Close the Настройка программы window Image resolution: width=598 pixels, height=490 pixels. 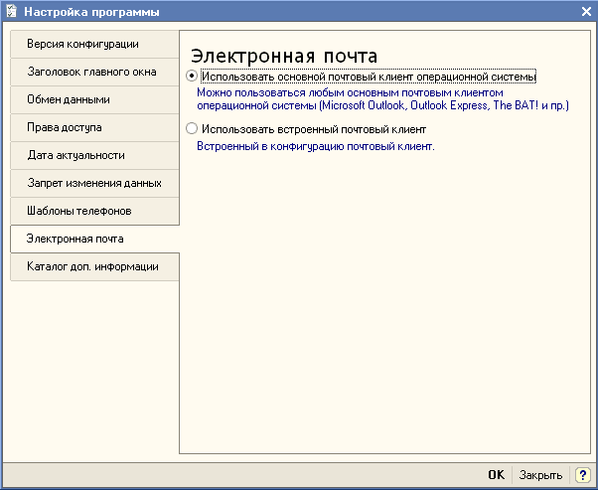coord(586,12)
